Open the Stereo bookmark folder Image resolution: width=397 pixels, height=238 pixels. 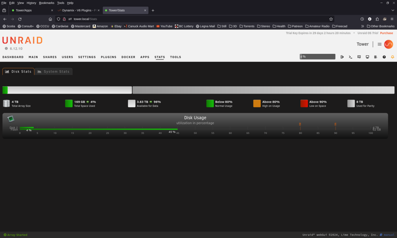click(263, 26)
